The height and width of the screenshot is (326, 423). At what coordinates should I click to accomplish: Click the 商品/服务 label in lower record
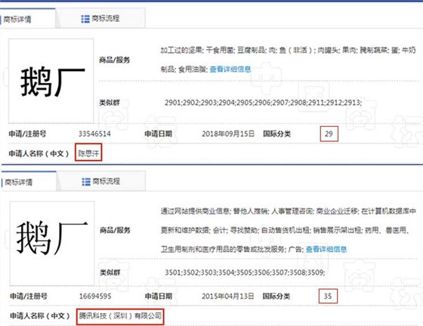[x=115, y=230]
